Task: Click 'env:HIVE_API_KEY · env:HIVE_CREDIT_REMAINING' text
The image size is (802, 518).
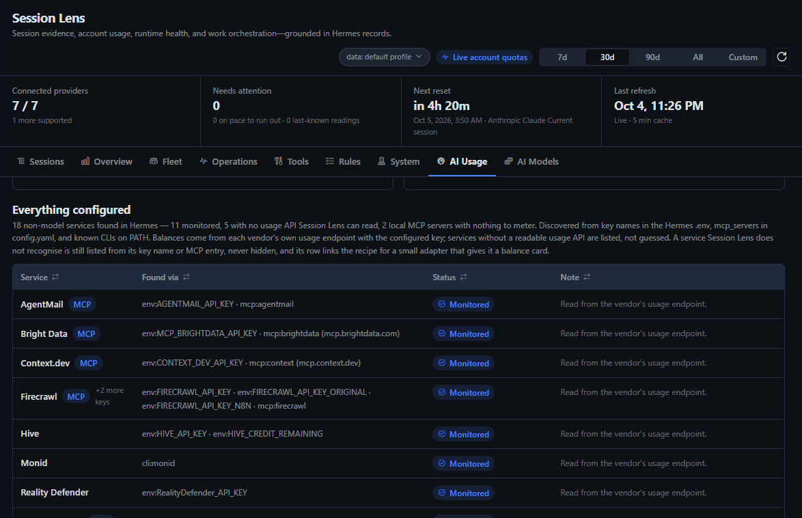Action: click(x=232, y=433)
